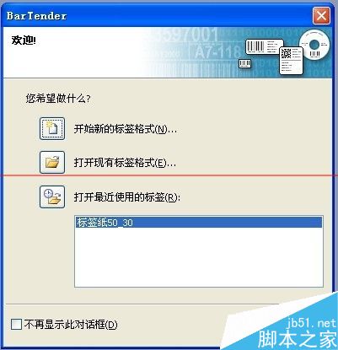
Task: Click 打开最近使用的标签(R): label
Action: tap(127, 197)
